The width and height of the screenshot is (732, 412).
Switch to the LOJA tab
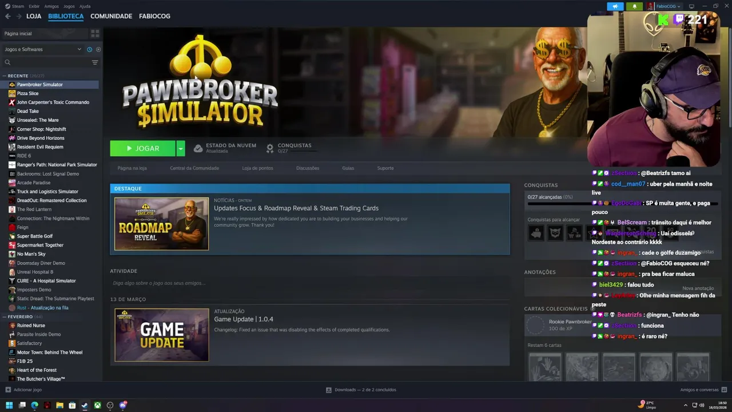click(34, 16)
